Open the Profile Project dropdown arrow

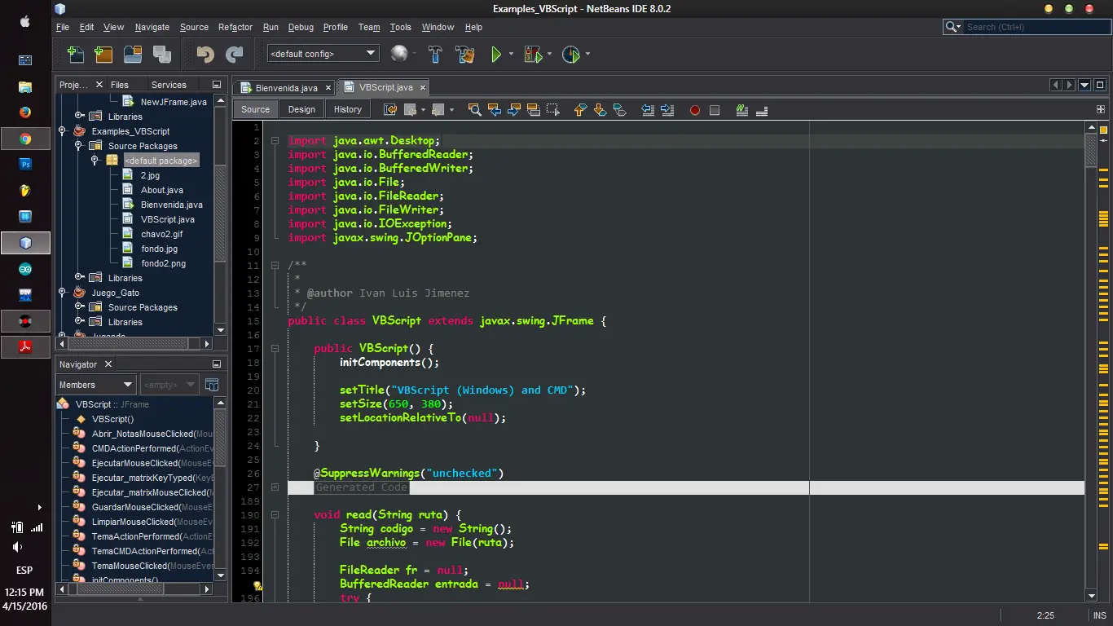coord(587,55)
